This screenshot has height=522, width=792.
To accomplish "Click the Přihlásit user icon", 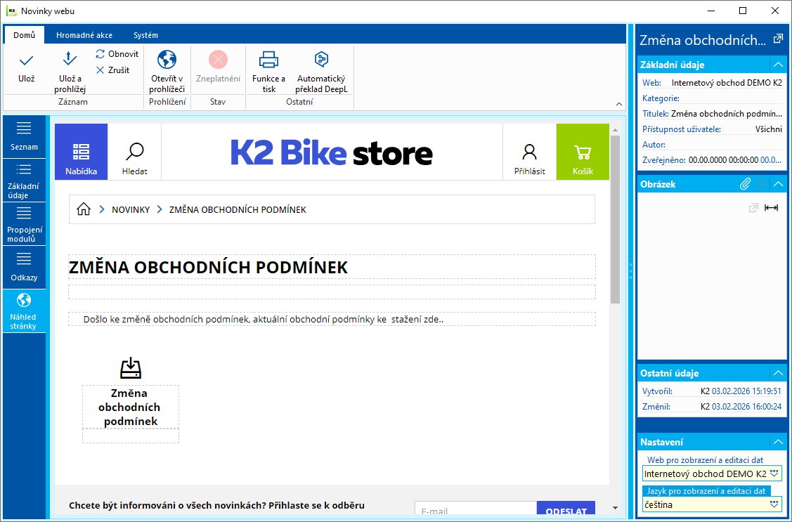I will coord(529,152).
